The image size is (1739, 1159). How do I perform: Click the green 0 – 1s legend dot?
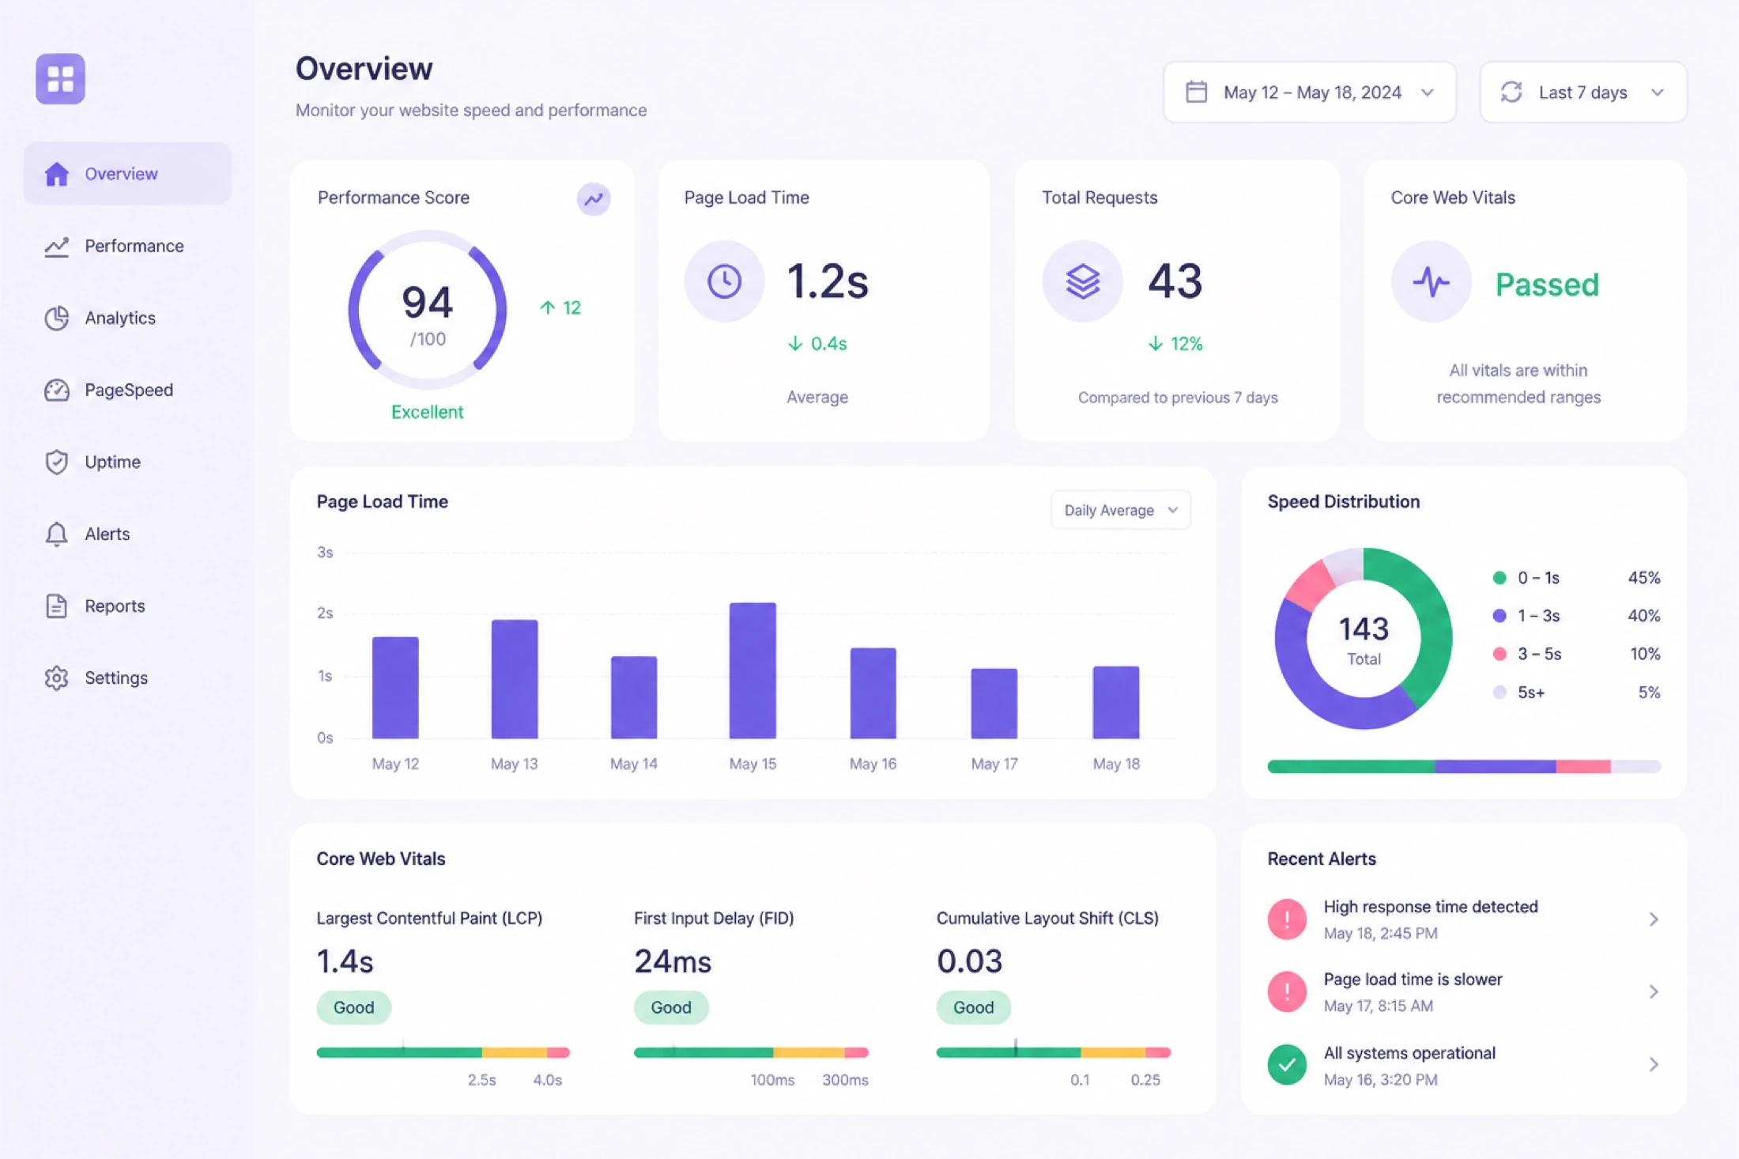tap(1499, 578)
